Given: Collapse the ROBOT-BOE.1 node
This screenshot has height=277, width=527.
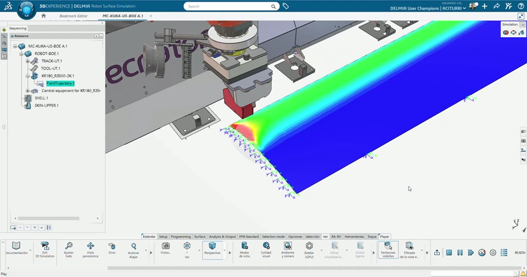Looking at the screenshot, I should pos(21,53).
